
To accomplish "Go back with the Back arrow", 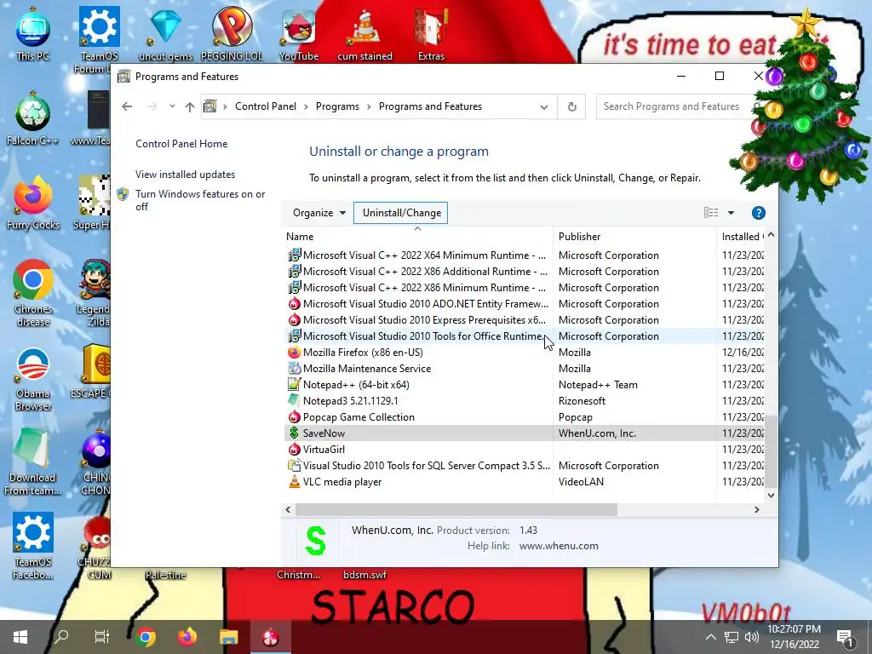I will 127,106.
